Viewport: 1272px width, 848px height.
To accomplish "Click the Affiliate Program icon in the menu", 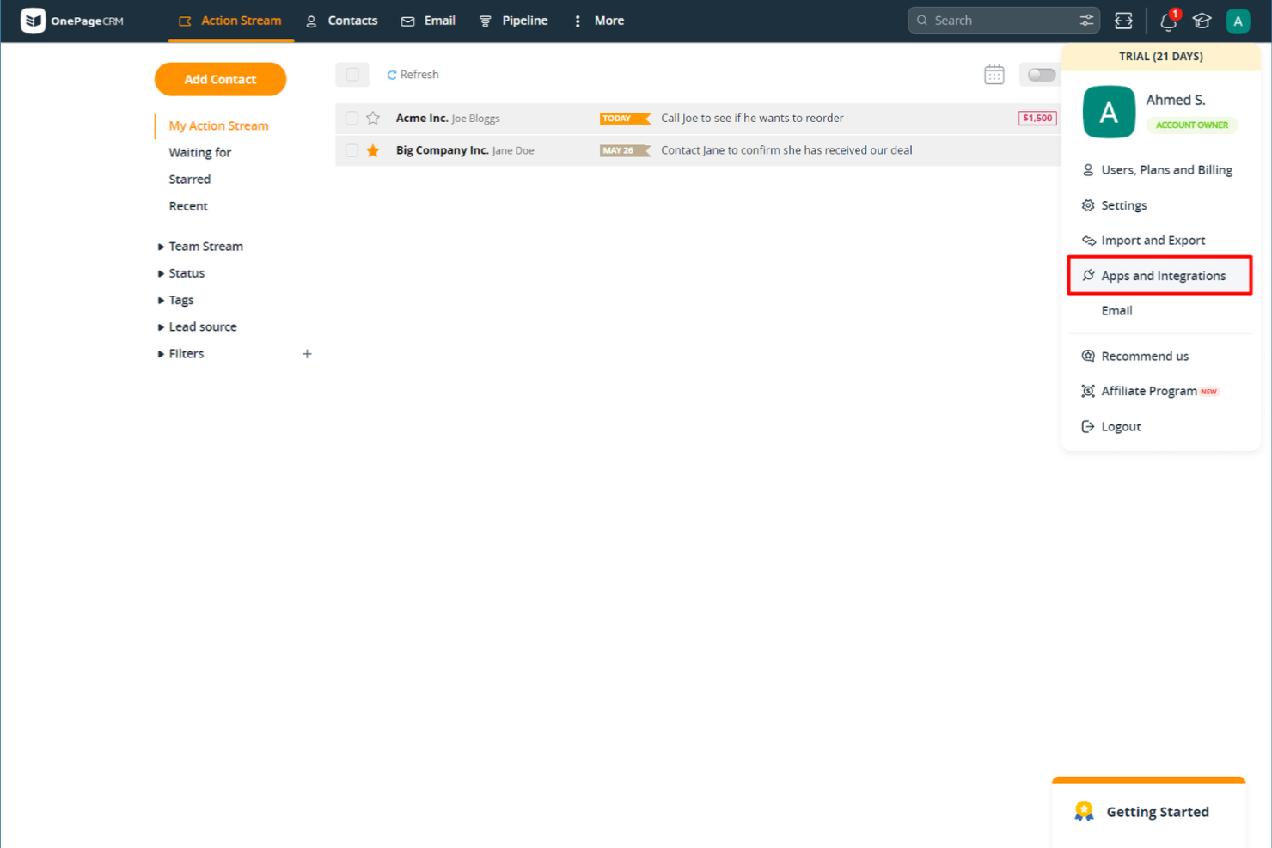I will tap(1088, 391).
